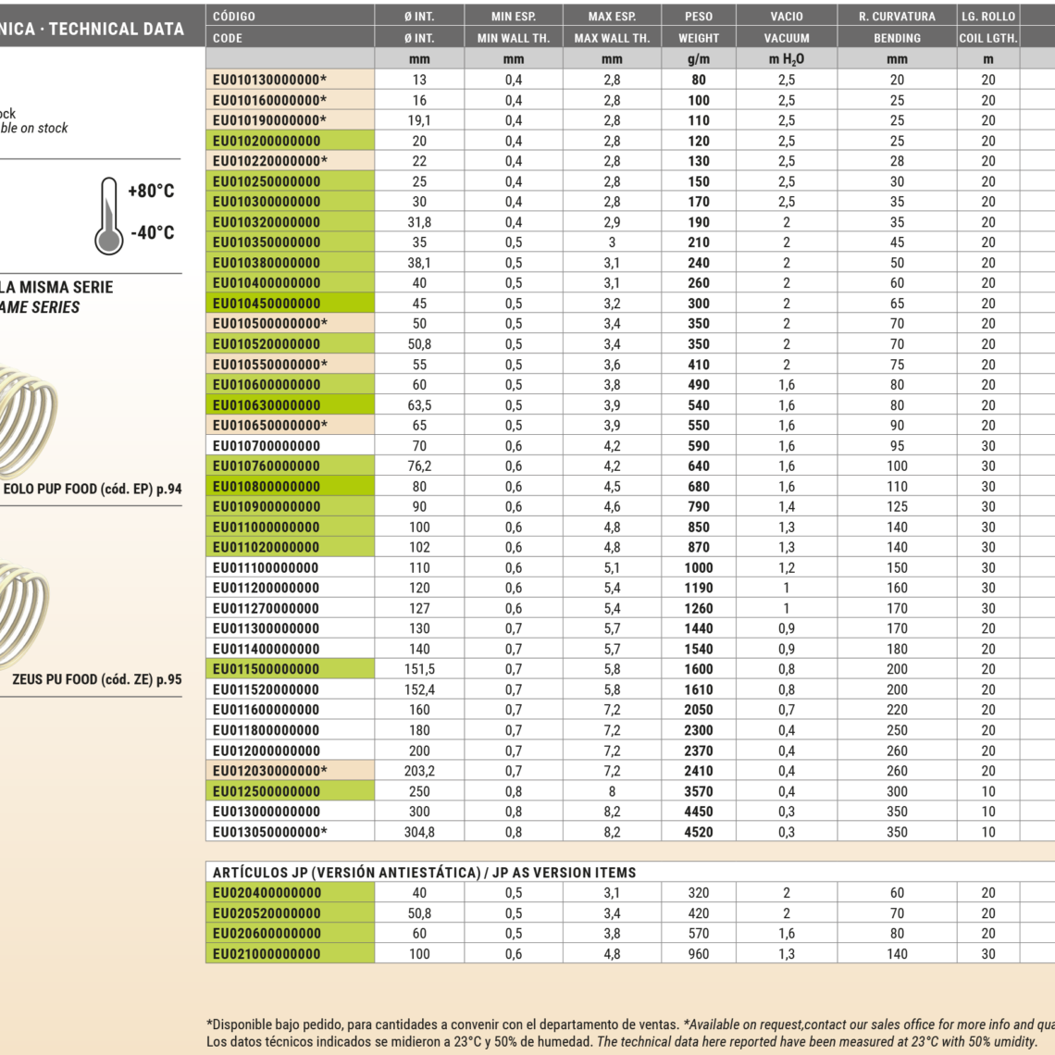Select product code EU011500000000

coord(267,669)
